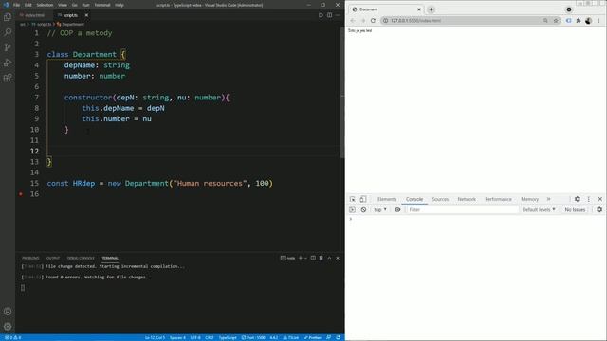Open the new terminal launch profile dropdown
607x341 pixels.
305,258
